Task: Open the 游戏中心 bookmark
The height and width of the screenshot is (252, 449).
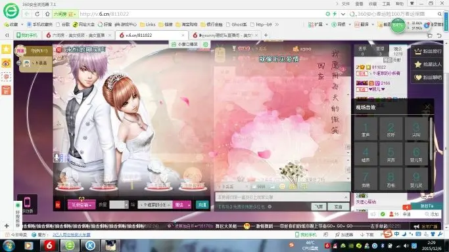Action: pyautogui.click(x=126, y=24)
